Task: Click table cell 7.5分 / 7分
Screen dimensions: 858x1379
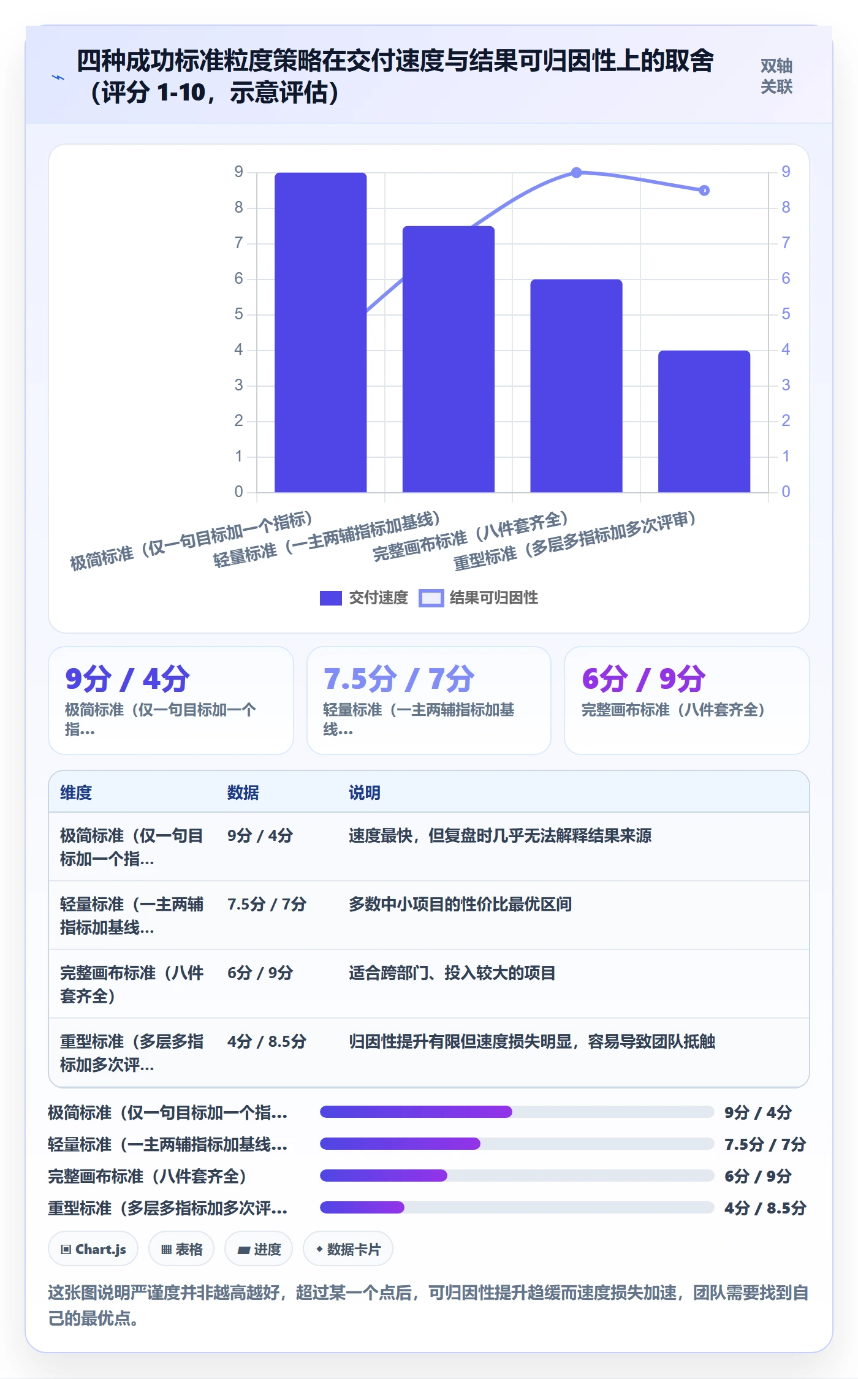Action: click(267, 904)
